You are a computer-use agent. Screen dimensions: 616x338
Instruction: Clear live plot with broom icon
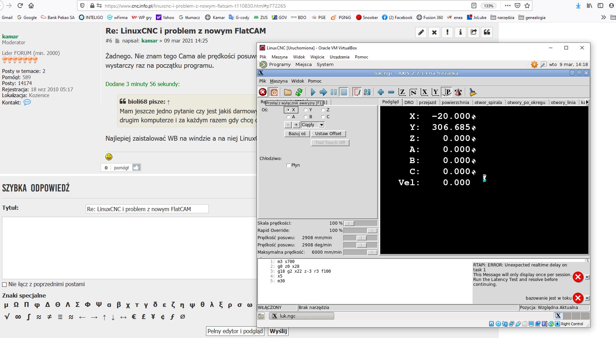tap(473, 92)
